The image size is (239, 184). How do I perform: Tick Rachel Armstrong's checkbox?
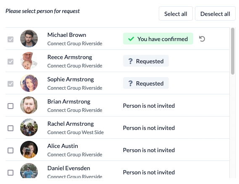pos(11,128)
